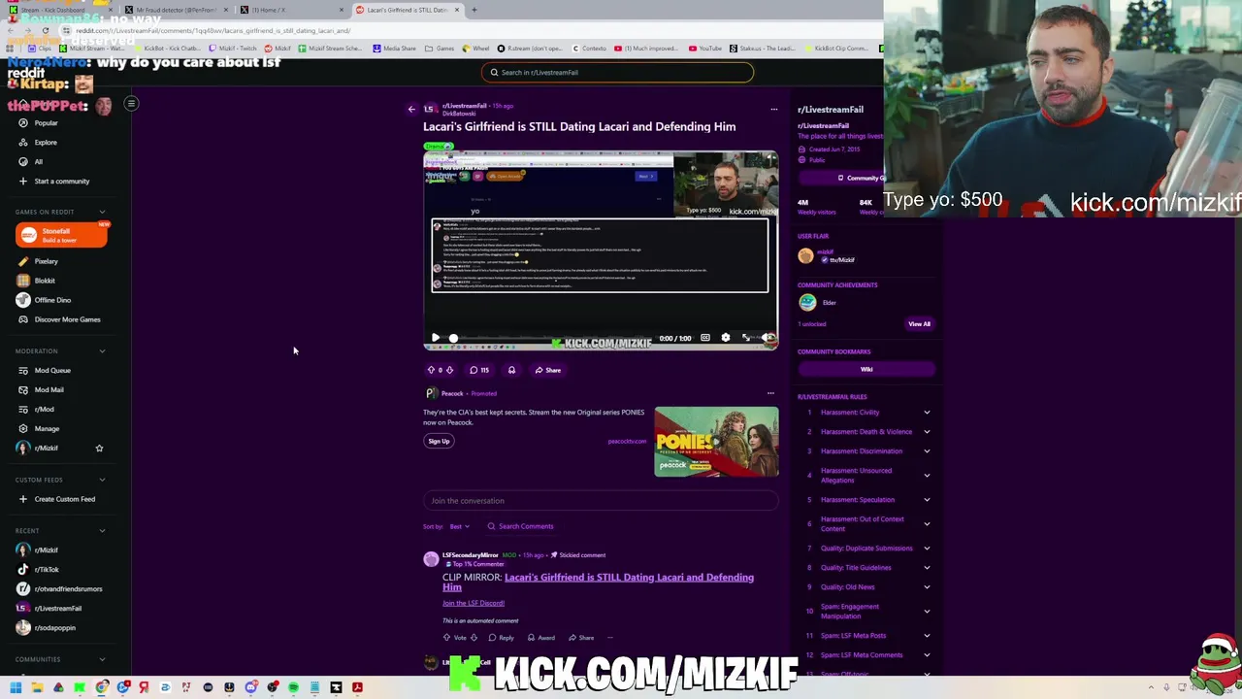Open a new browser tab
The height and width of the screenshot is (699, 1242).
474,10
